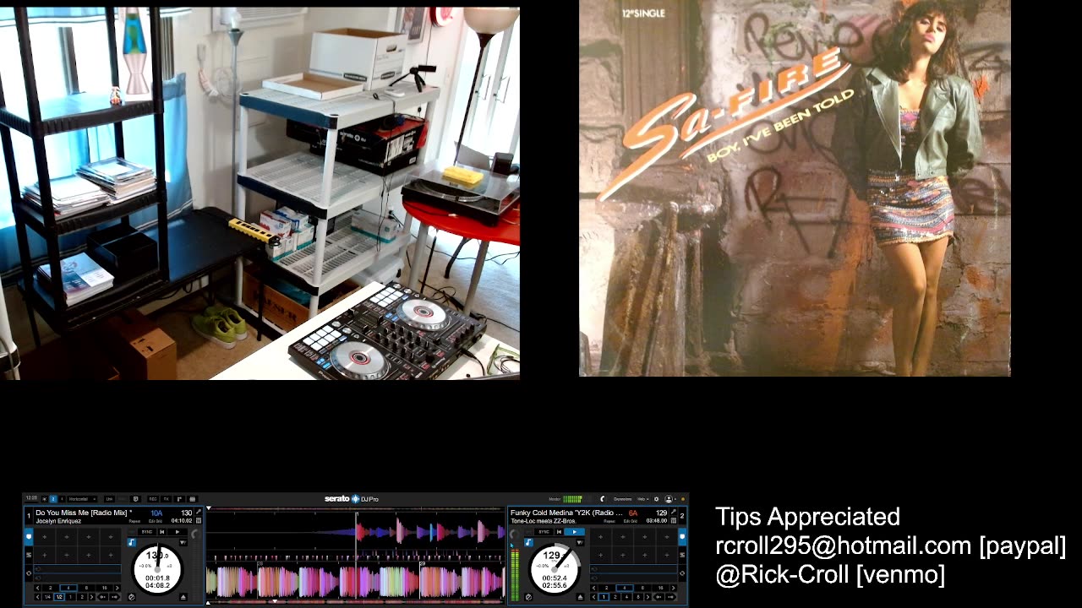The width and height of the screenshot is (1082, 608).
Task: Click the REC panel button
Action: 152,499
